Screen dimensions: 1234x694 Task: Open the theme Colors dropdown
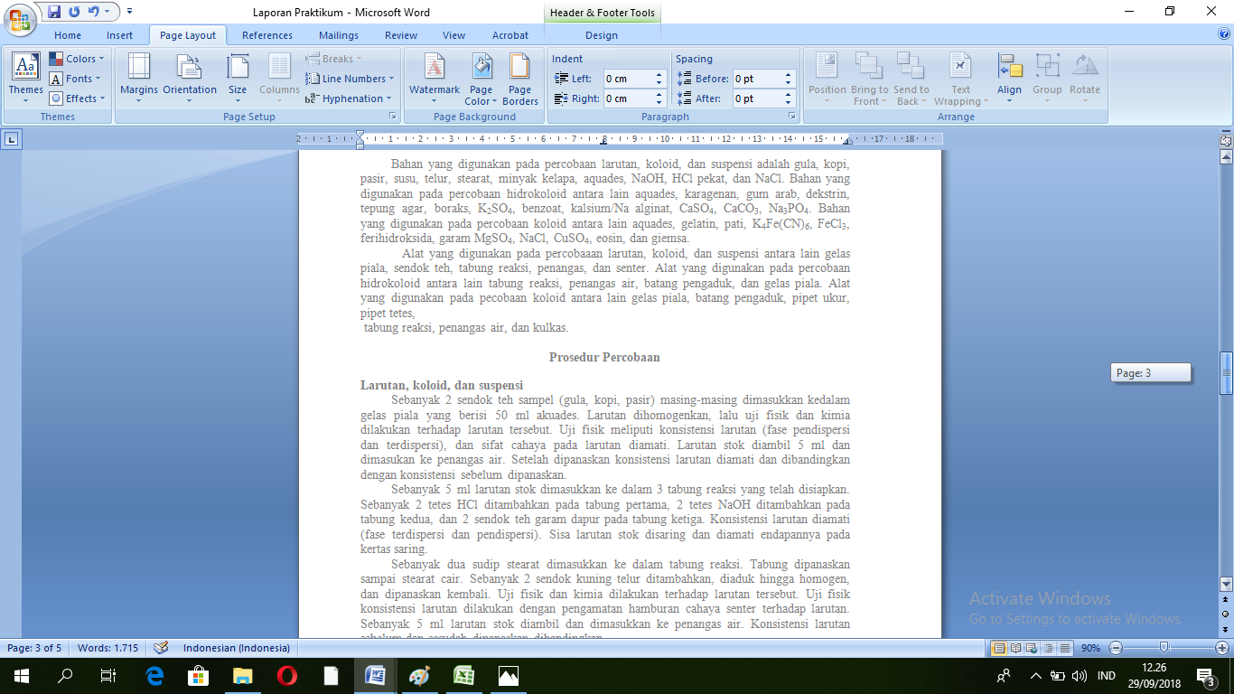click(79, 59)
